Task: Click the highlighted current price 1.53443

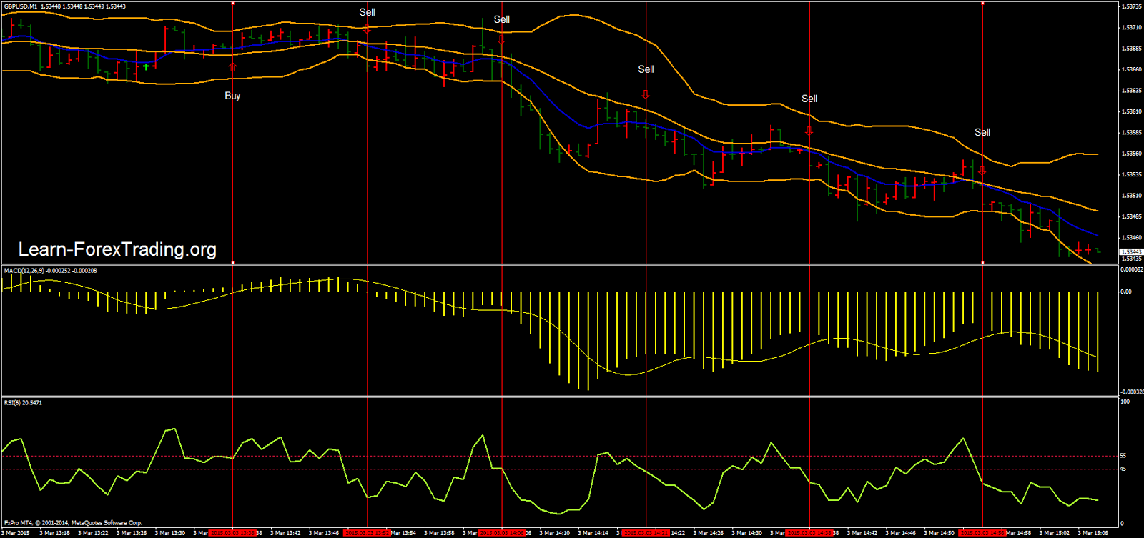Action: pyautogui.click(x=1131, y=252)
